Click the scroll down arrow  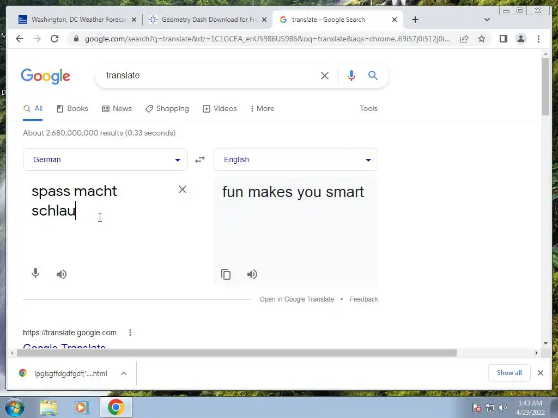point(545,343)
